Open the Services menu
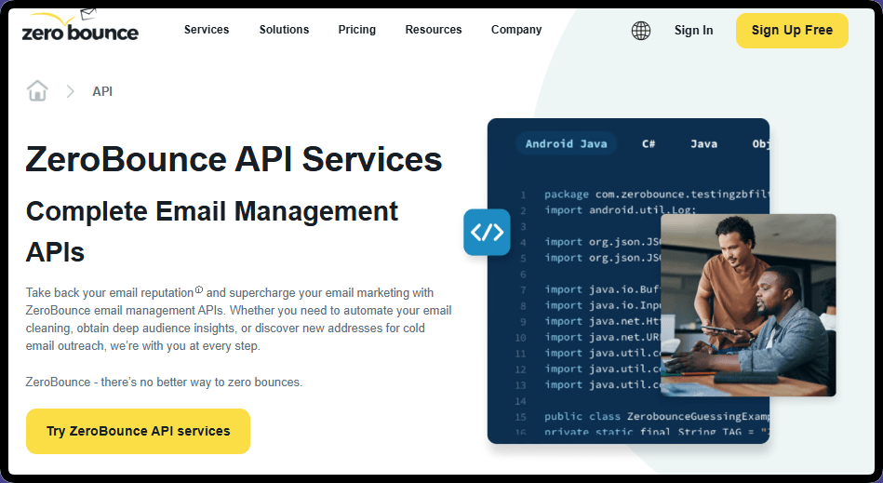The height and width of the screenshot is (483, 883). (207, 30)
